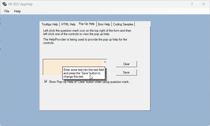Click the question mark help button in title bar
The image size is (210, 126).
pyautogui.click(x=192, y=4)
